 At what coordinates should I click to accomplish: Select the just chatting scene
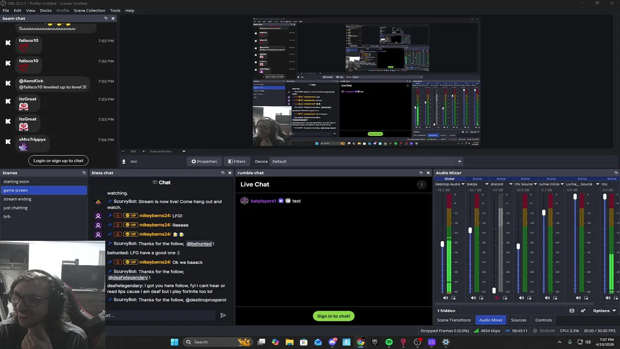(44, 208)
